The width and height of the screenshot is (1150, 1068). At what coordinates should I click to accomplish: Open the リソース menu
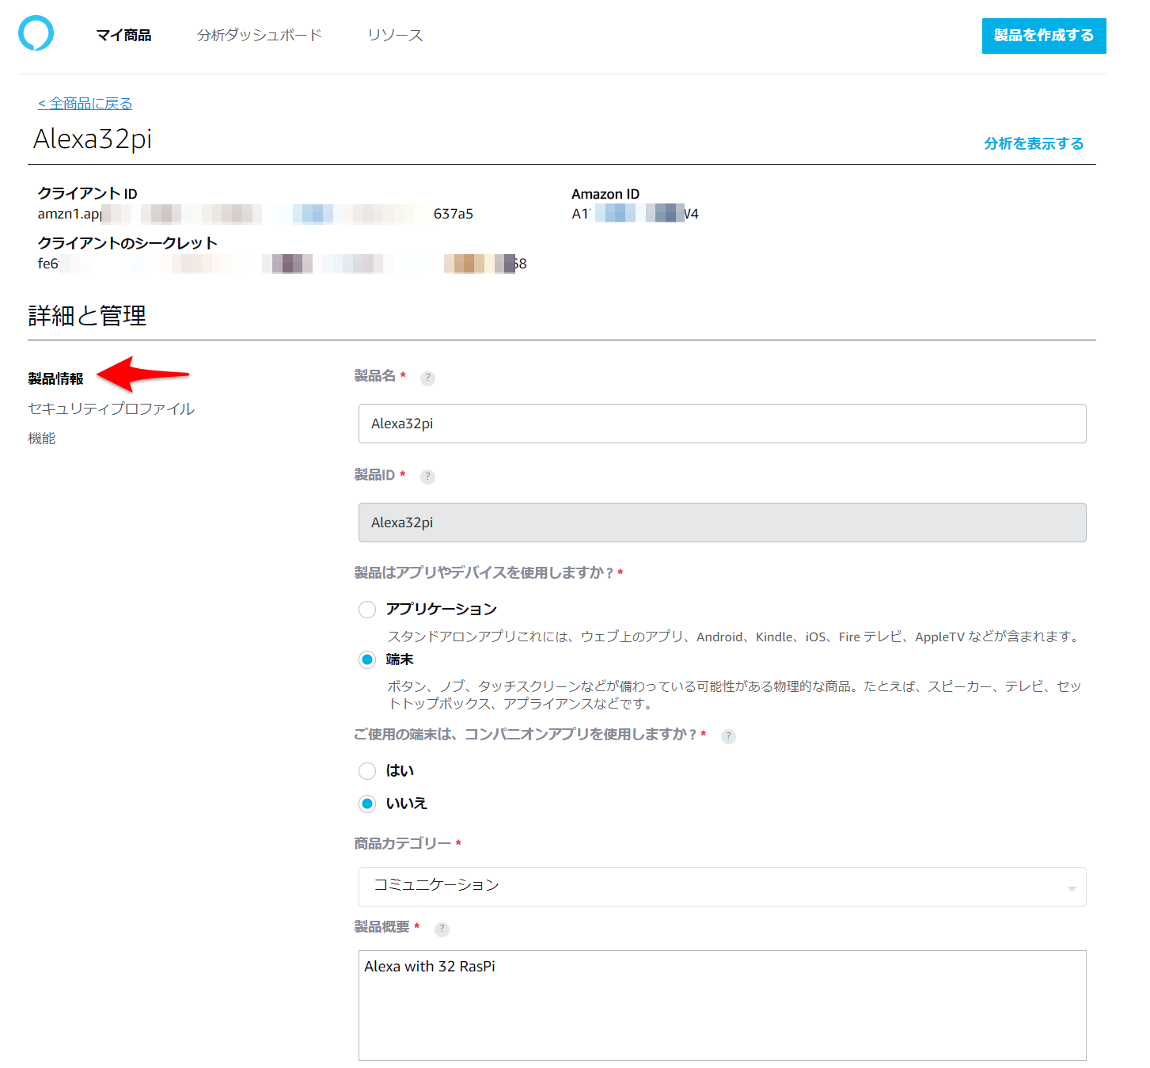[395, 35]
